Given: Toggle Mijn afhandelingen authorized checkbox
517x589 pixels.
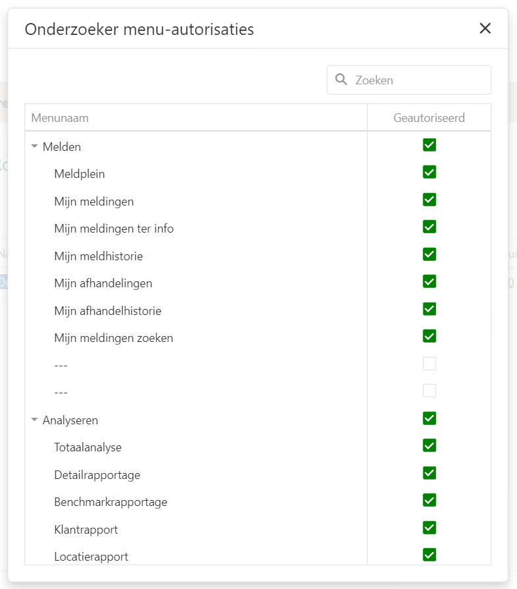Looking at the screenshot, I should click(429, 282).
